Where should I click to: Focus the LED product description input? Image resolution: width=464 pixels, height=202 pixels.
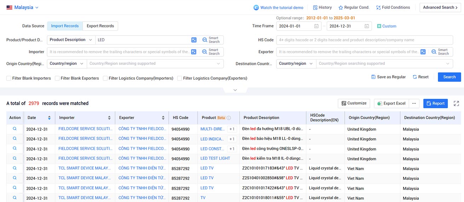pos(143,40)
